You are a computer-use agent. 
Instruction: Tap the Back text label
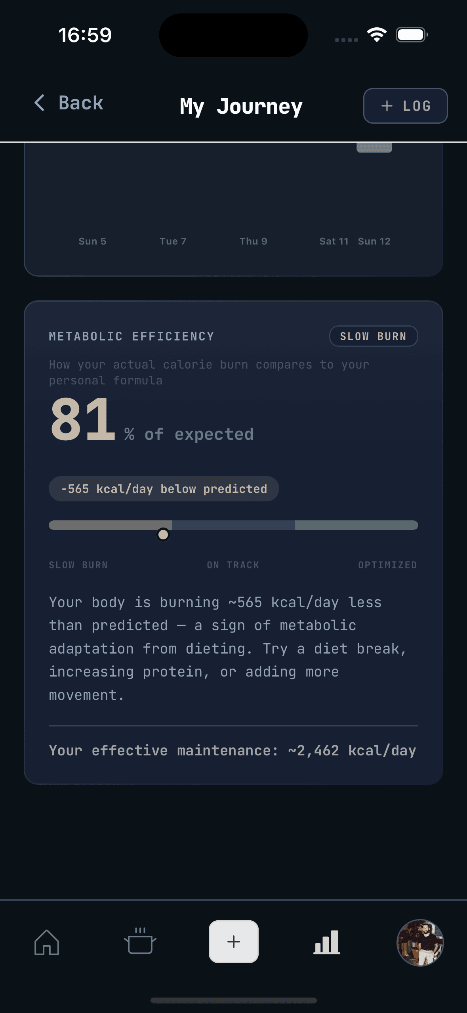(x=81, y=103)
